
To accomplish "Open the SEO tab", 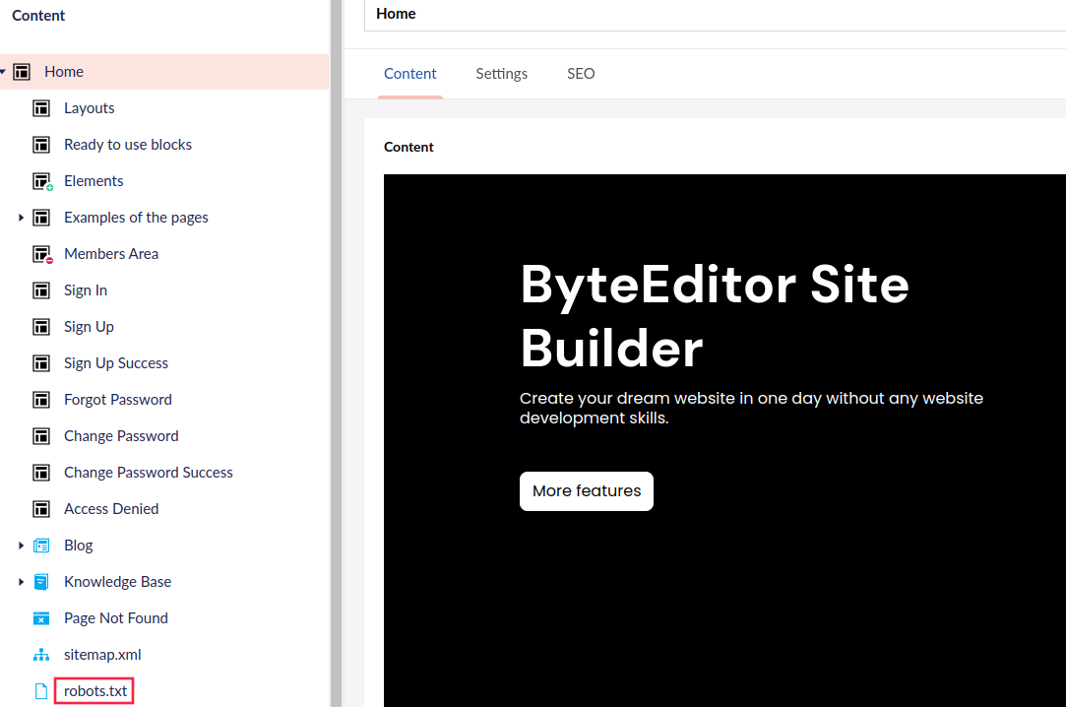I will click(x=581, y=74).
